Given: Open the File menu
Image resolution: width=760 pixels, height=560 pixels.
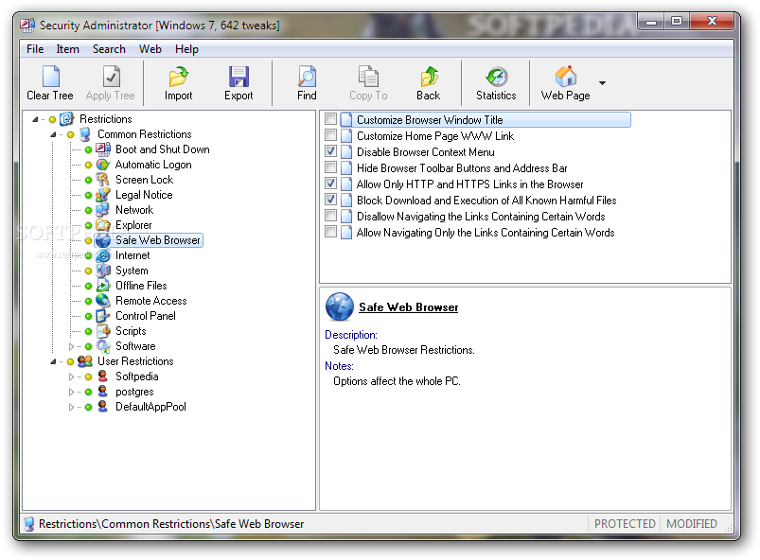Looking at the screenshot, I should (x=35, y=49).
